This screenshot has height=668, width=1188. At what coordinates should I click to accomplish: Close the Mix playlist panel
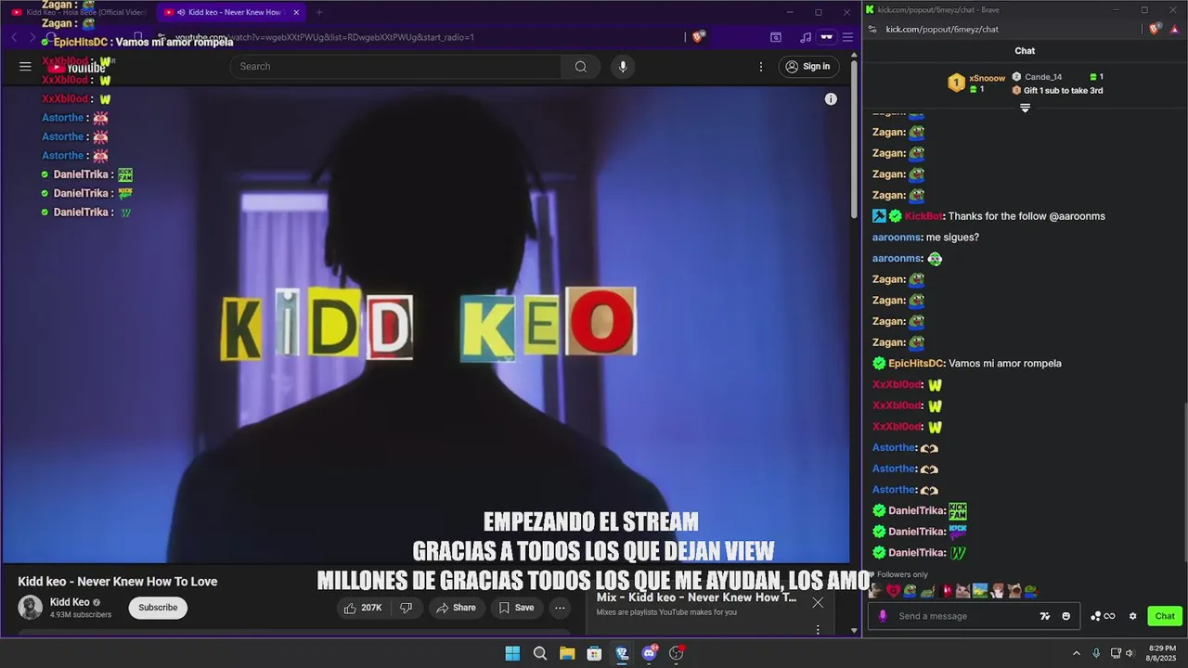[x=818, y=602]
